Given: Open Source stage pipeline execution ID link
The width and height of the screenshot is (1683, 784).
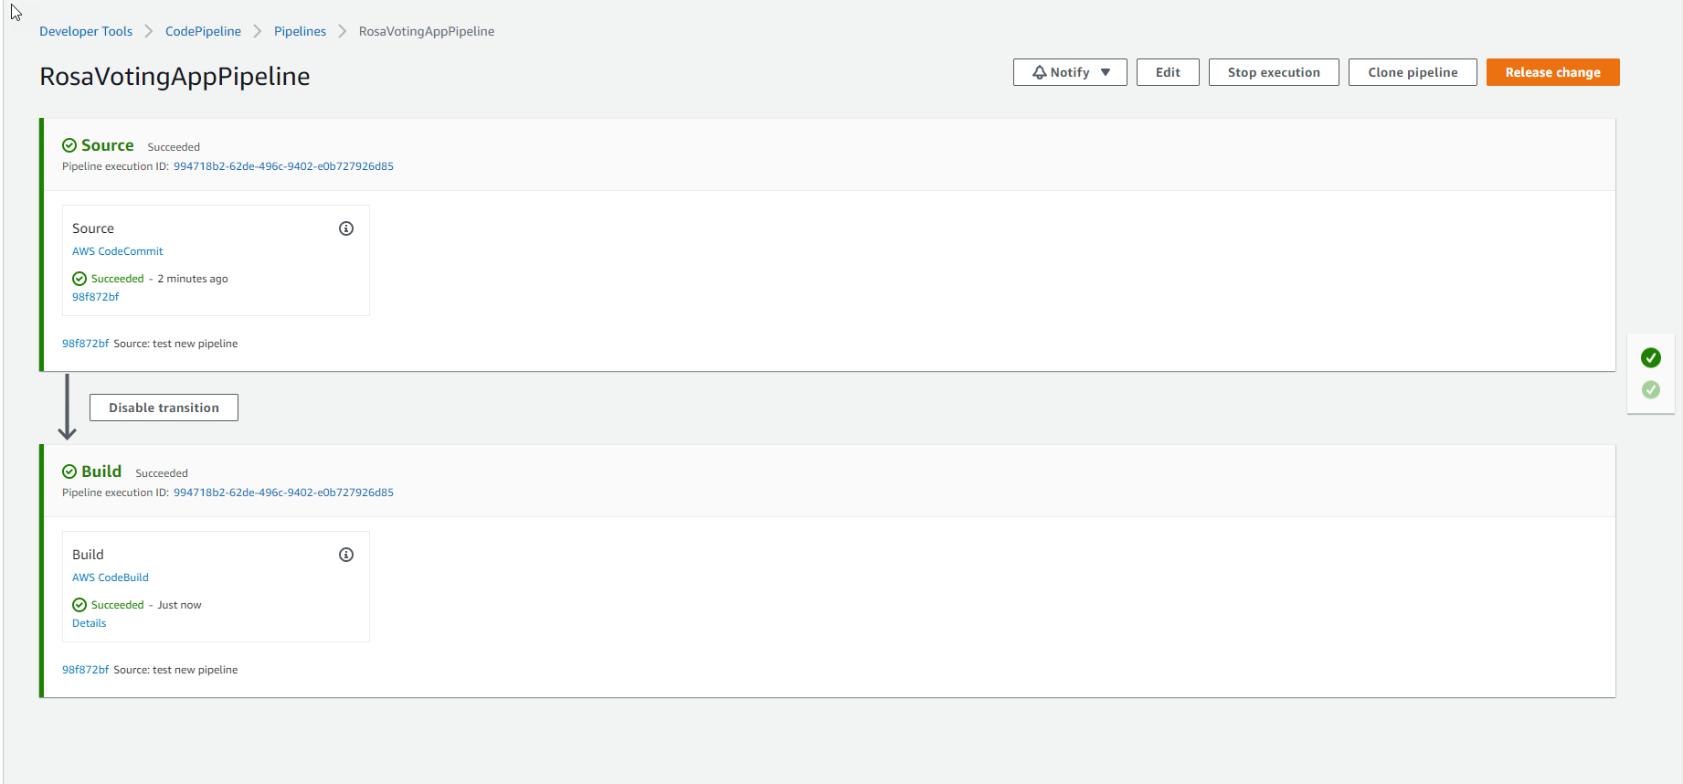Looking at the screenshot, I should (x=283, y=166).
